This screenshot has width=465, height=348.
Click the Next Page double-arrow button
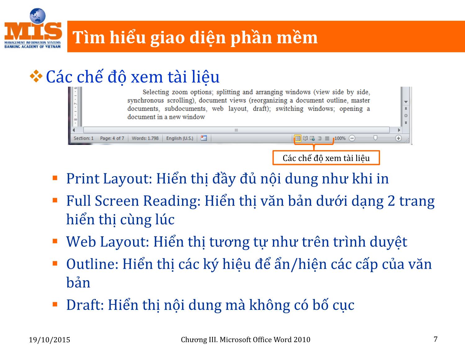pos(406,123)
